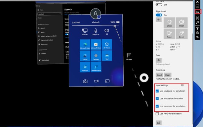Open the Mail tile

coord(107,56)
